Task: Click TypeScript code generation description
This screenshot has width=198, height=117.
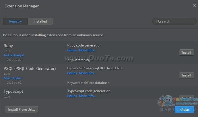Action: (89, 91)
